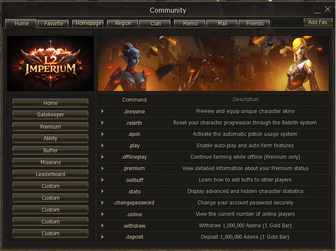Switch to the Mail tab
336x251 pixels.
point(222,24)
